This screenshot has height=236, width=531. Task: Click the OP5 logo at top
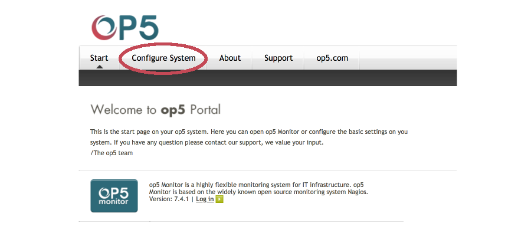pyautogui.click(x=125, y=28)
